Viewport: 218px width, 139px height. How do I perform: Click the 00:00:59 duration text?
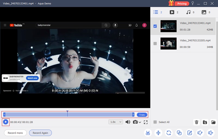point(185,47)
